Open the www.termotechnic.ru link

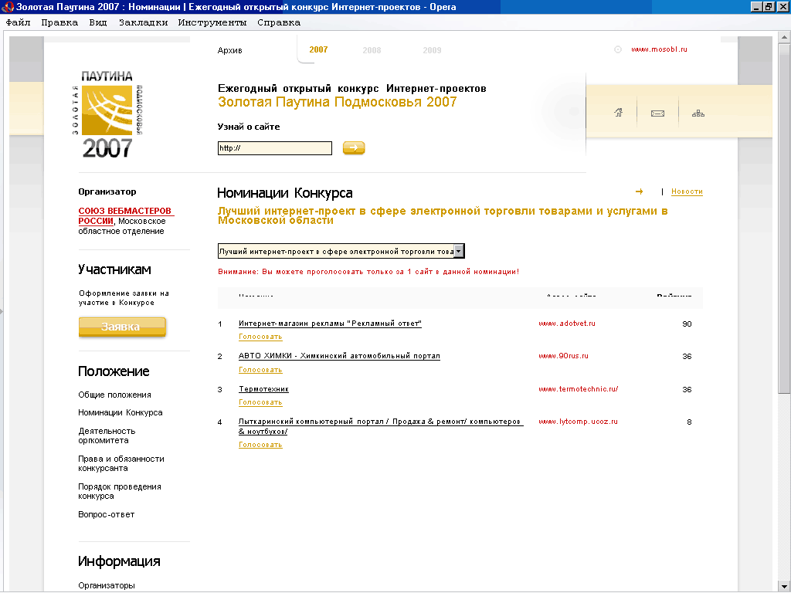click(578, 389)
